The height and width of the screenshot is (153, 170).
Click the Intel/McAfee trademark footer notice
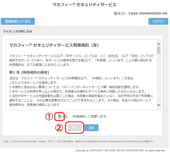point(79,141)
